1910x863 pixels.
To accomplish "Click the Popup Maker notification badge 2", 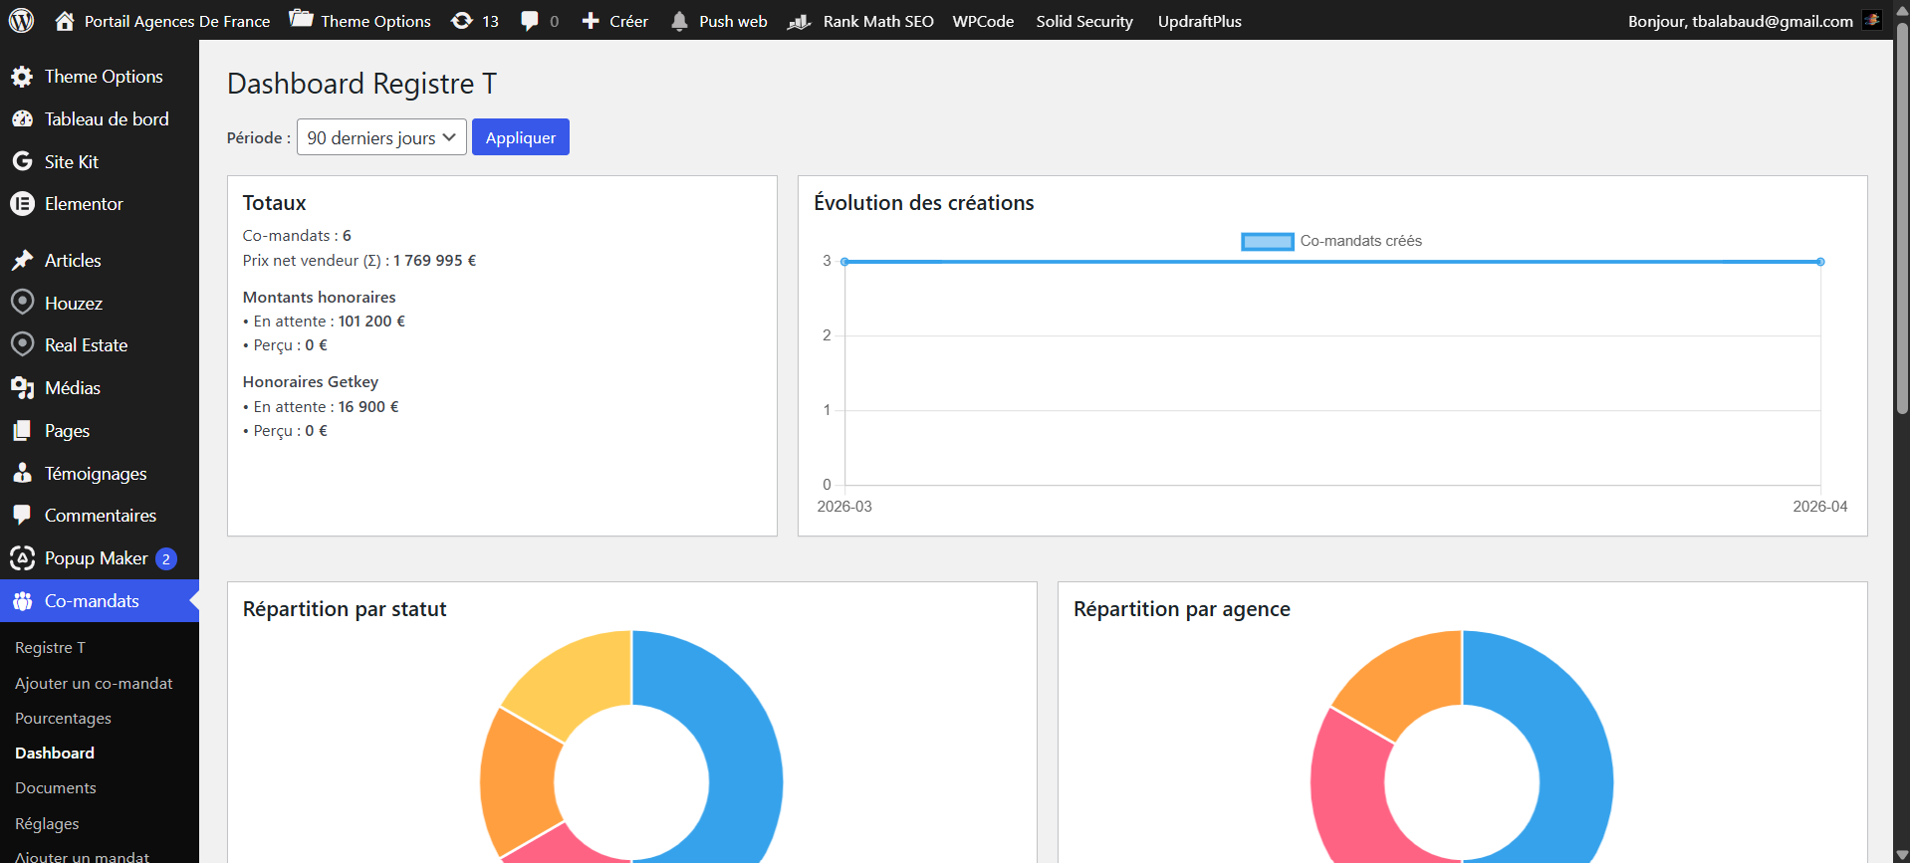I will [x=166, y=559].
